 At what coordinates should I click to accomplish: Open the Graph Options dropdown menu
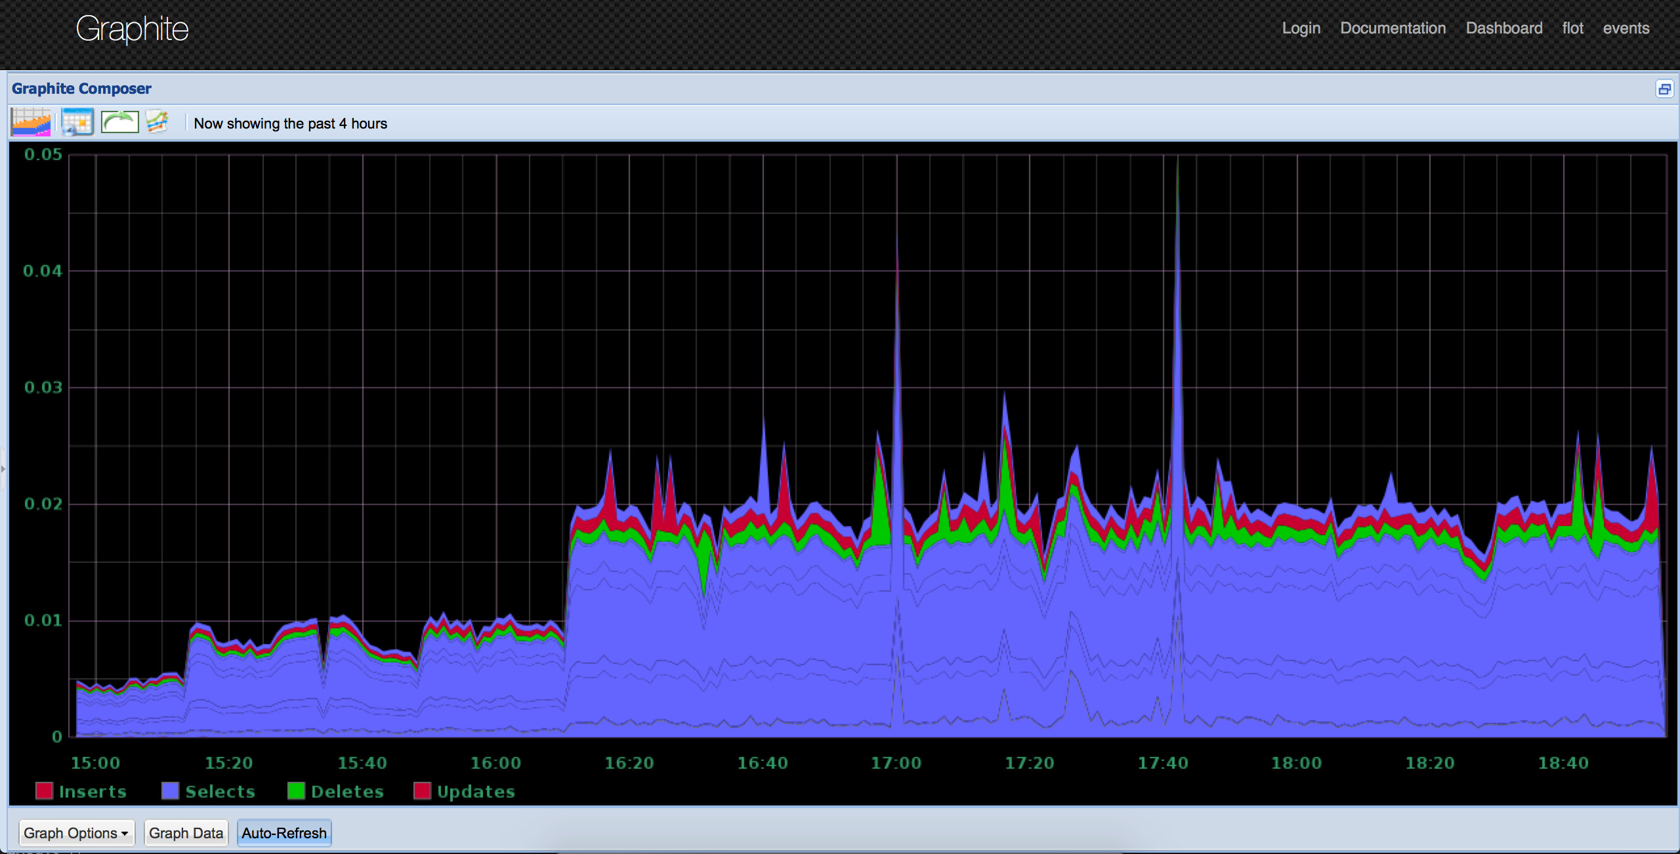pyautogui.click(x=75, y=833)
